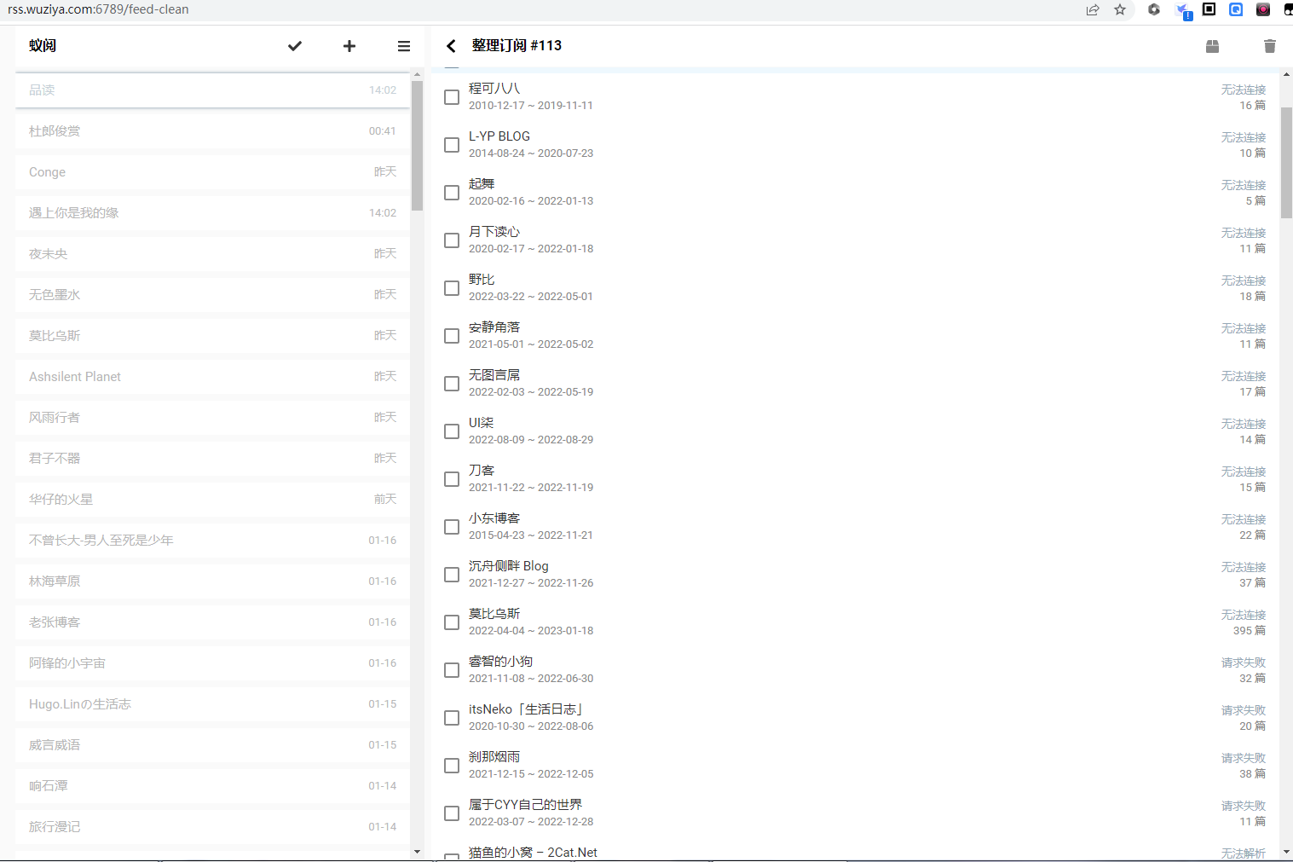Select the Ashsilent Planet feed
The width and height of the screenshot is (1293, 862).
tap(75, 377)
